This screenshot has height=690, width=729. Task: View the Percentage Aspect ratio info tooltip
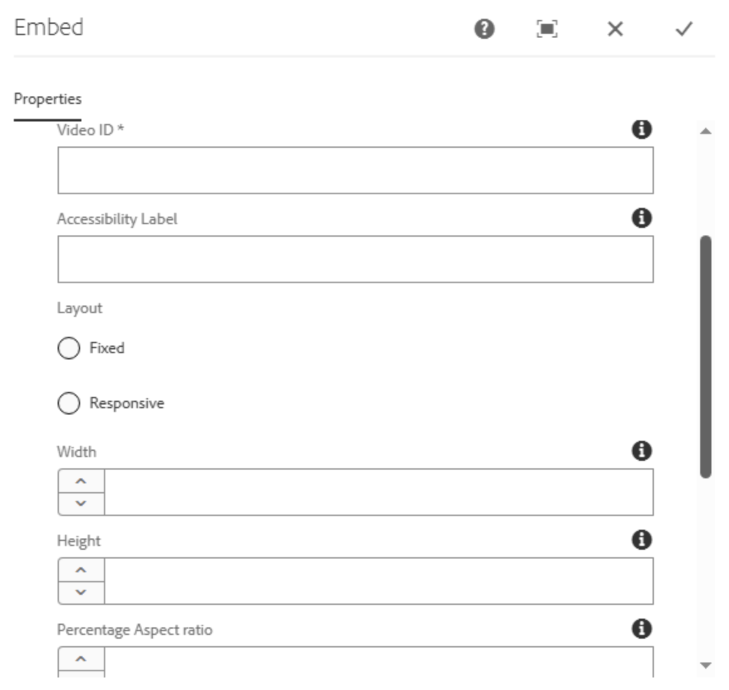[642, 629]
